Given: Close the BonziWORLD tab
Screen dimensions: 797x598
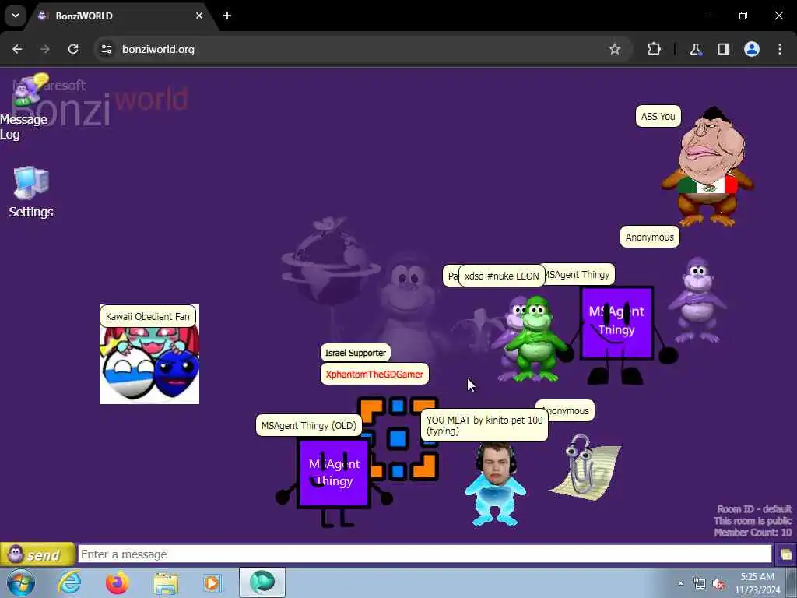Looking at the screenshot, I should click(x=199, y=16).
